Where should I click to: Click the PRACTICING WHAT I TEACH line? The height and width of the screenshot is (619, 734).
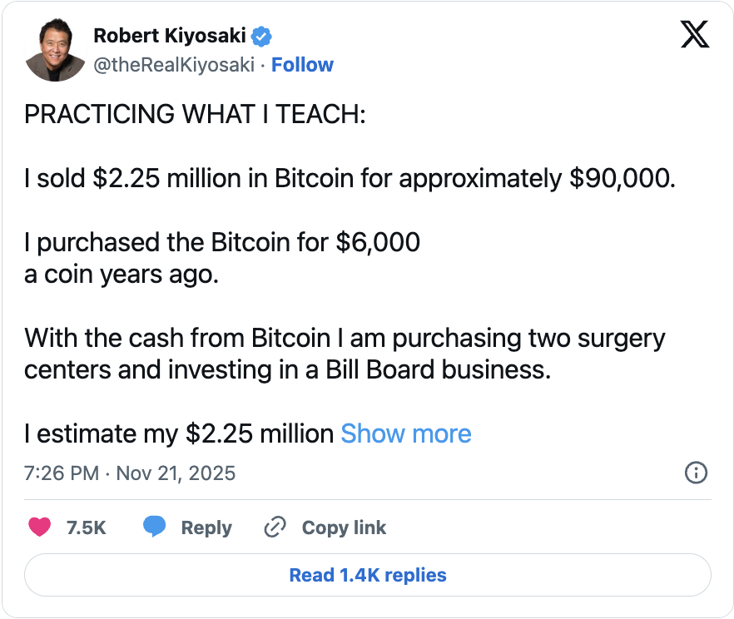195,116
